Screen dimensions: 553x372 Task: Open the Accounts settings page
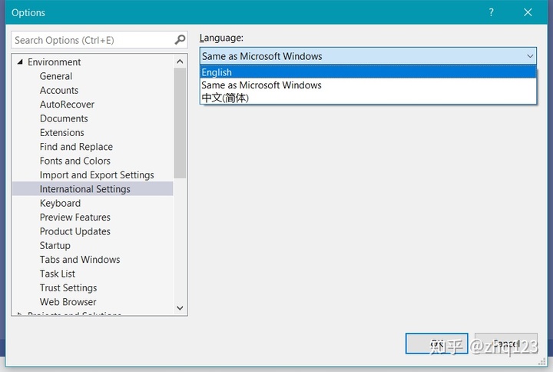pyautogui.click(x=59, y=91)
